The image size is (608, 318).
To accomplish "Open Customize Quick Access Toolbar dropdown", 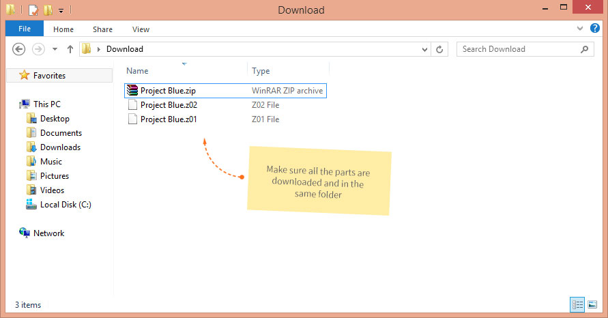I will tap(61, 11).
